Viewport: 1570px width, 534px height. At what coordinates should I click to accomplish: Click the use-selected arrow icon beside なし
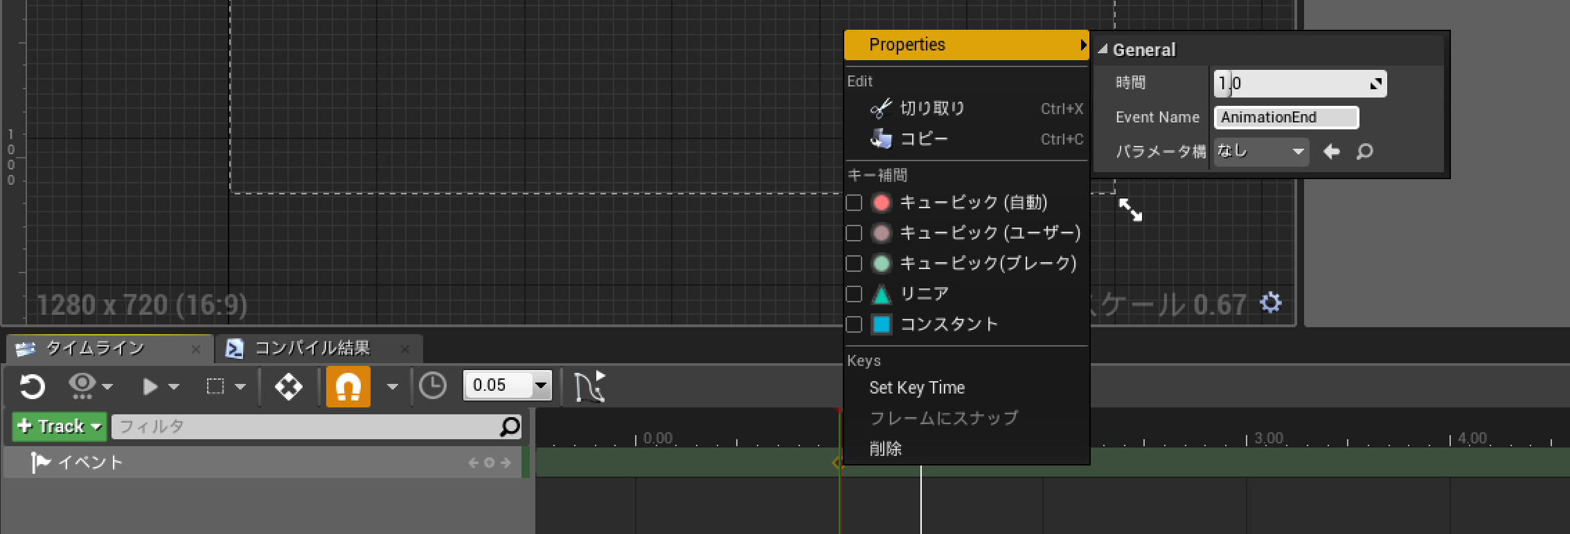pos(1331,151)
